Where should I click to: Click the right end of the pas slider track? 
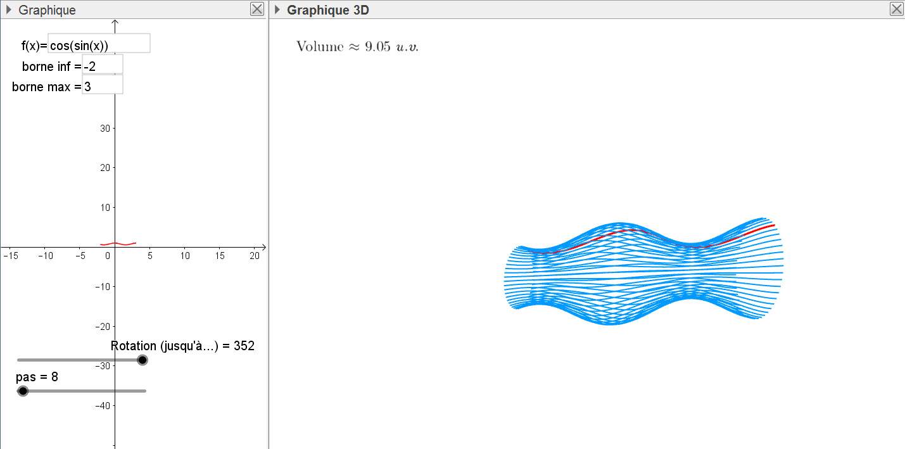pyautogui.click(x=144, y=391)
